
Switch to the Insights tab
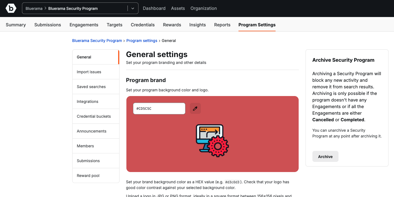point(197,25)
